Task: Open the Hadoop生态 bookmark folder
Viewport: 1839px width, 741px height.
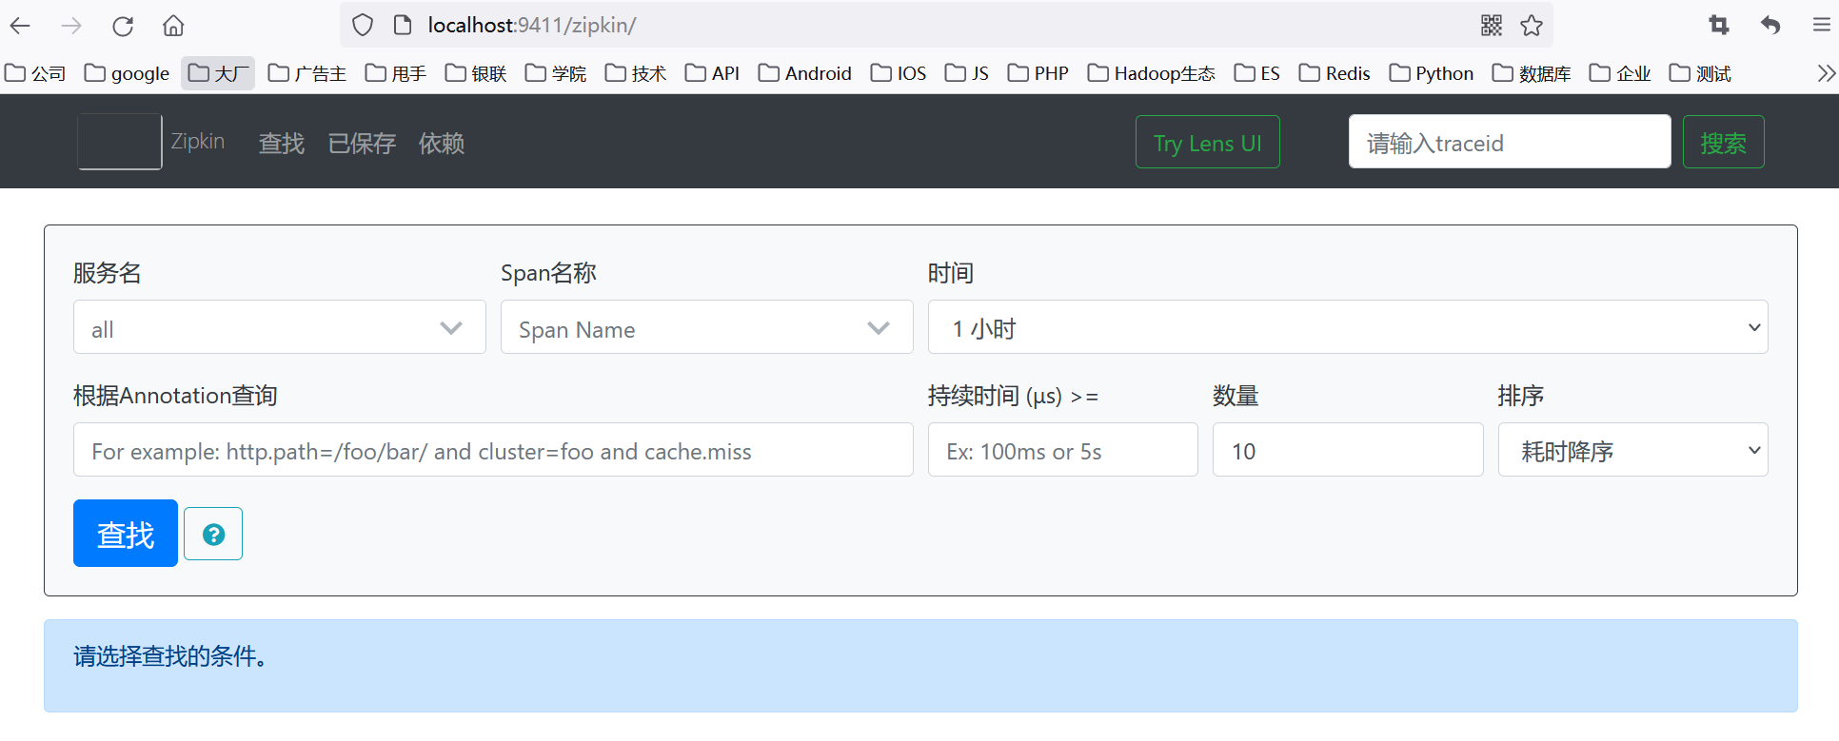Action: [x=1152, y=73]
